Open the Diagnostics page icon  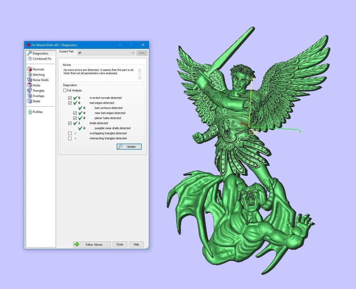pyautogui.click(x=29, y=53)
